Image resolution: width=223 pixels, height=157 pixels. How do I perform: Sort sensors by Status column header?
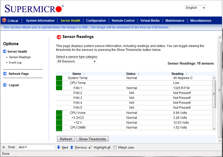[x=131, y=74]
